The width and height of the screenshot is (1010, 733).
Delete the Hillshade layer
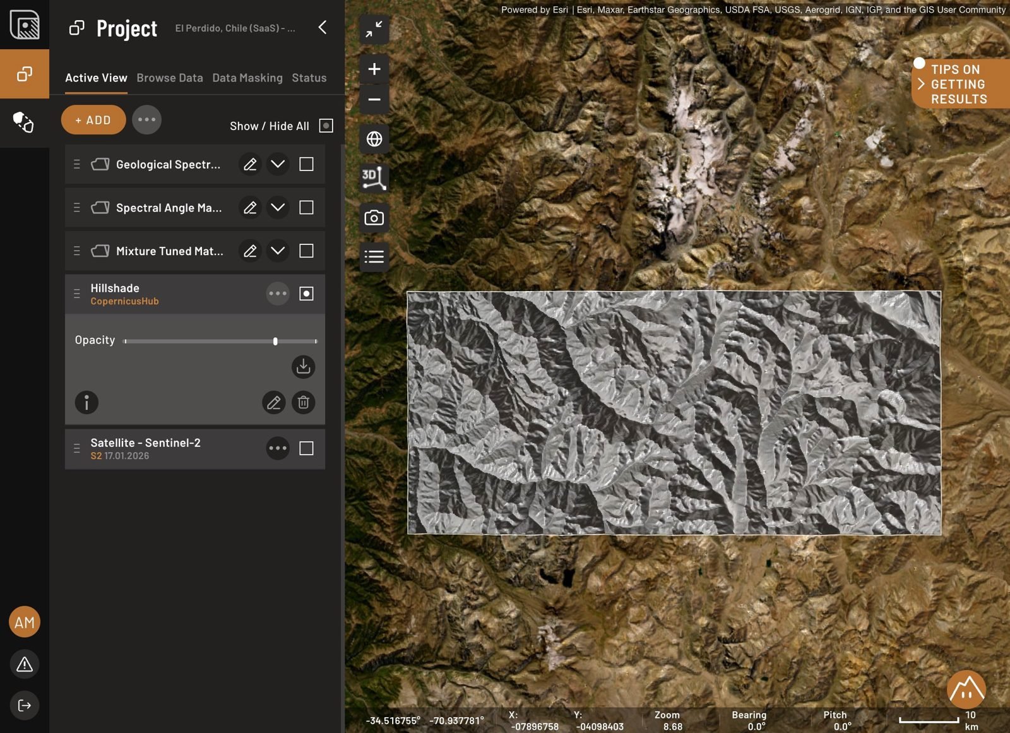pyautogui.click(x=303, y=402)
